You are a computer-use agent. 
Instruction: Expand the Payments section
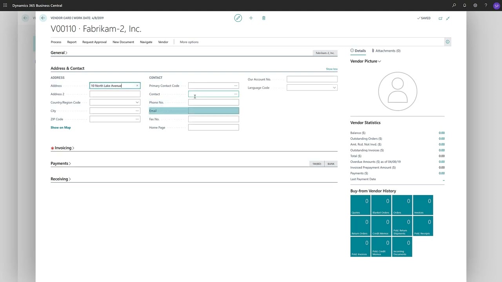coord(61,163)
